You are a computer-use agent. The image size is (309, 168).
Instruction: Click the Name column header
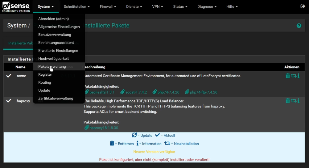20,67
